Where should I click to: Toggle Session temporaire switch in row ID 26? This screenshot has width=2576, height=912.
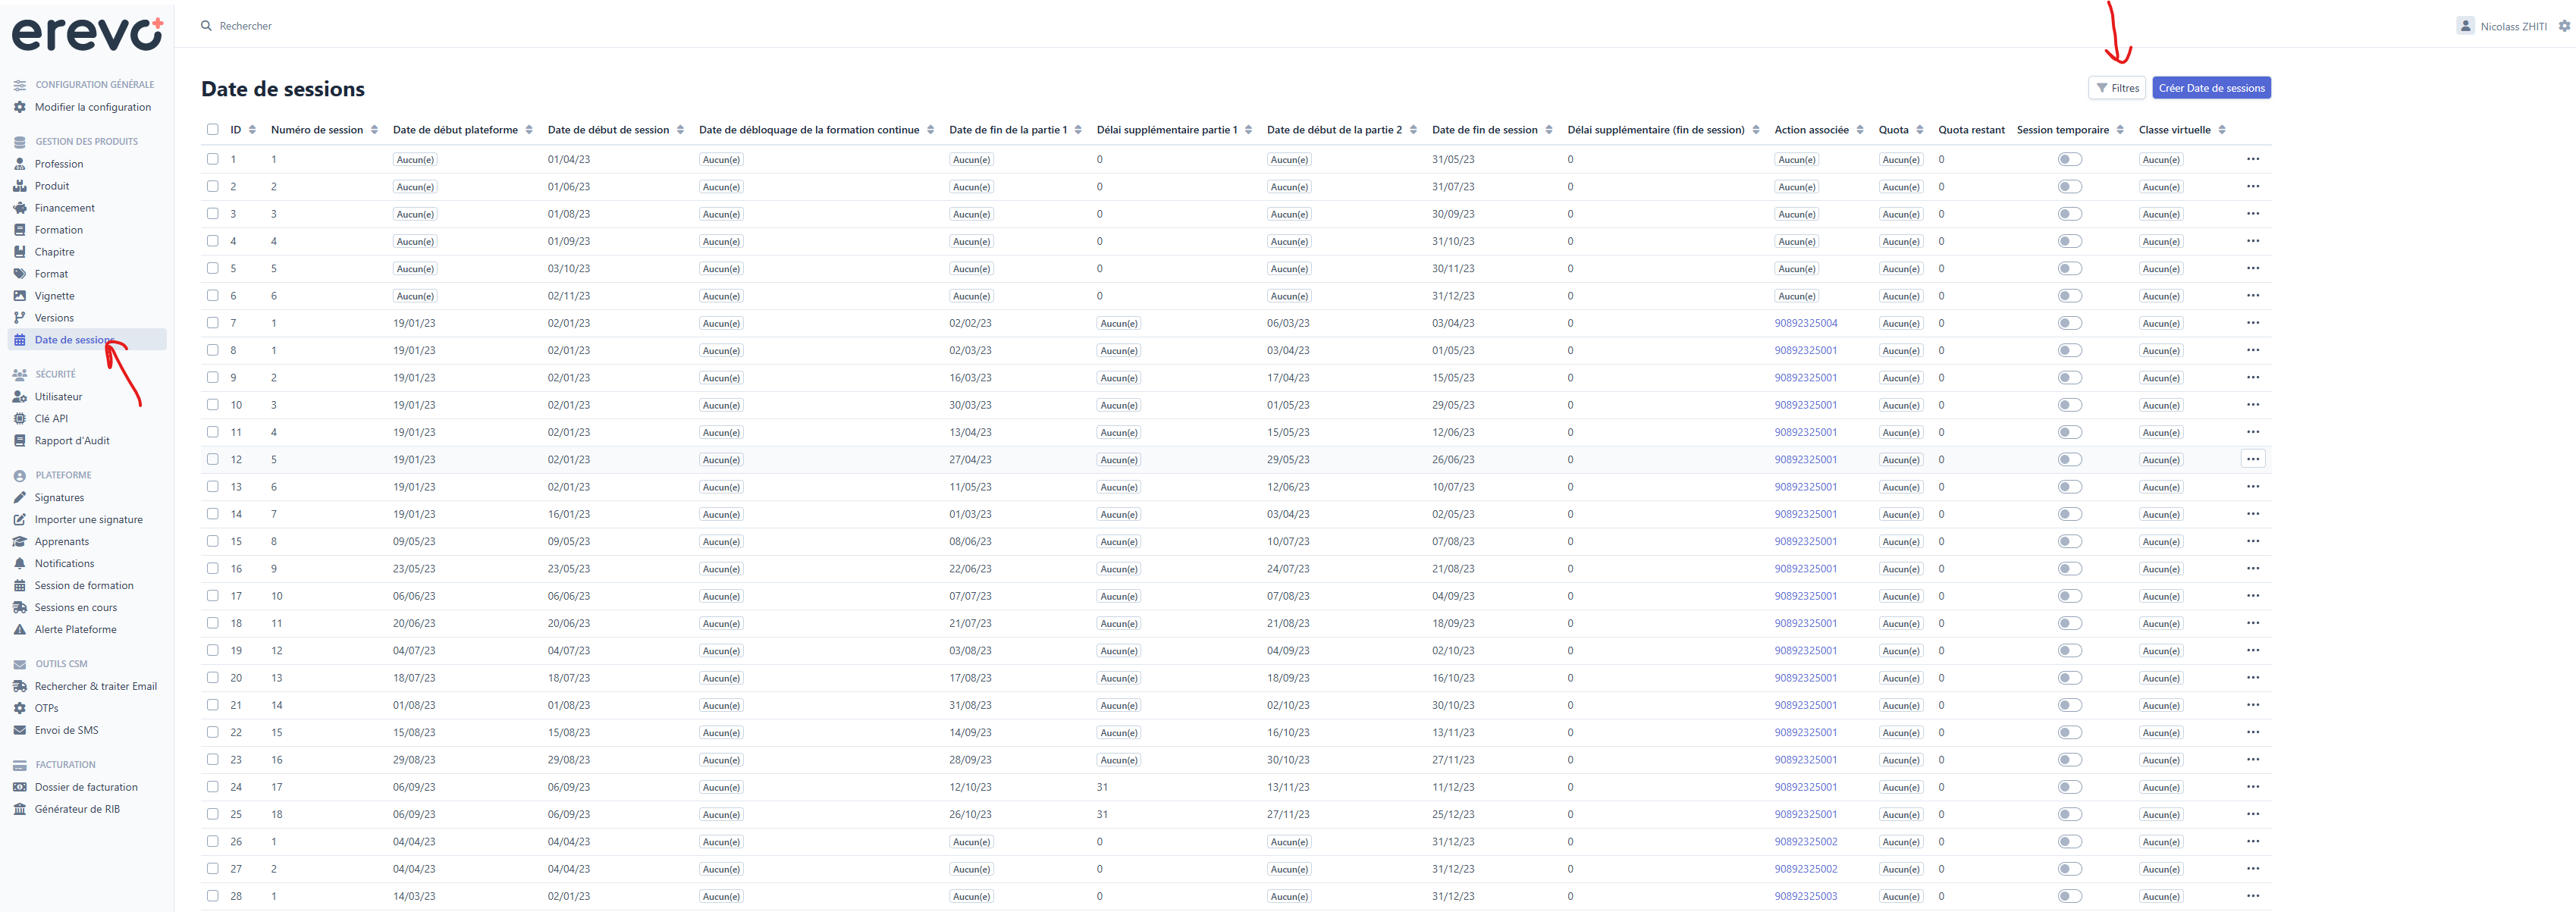click(x=2070, y=841)
